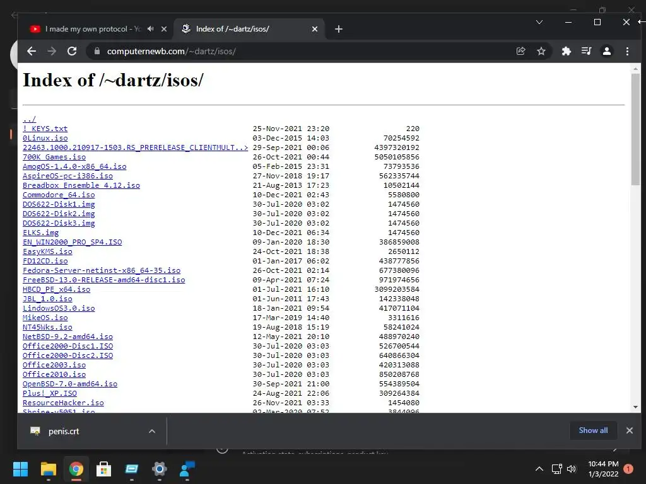Show hidden system tray icons
646x484 pixels.
click(539, 469)
